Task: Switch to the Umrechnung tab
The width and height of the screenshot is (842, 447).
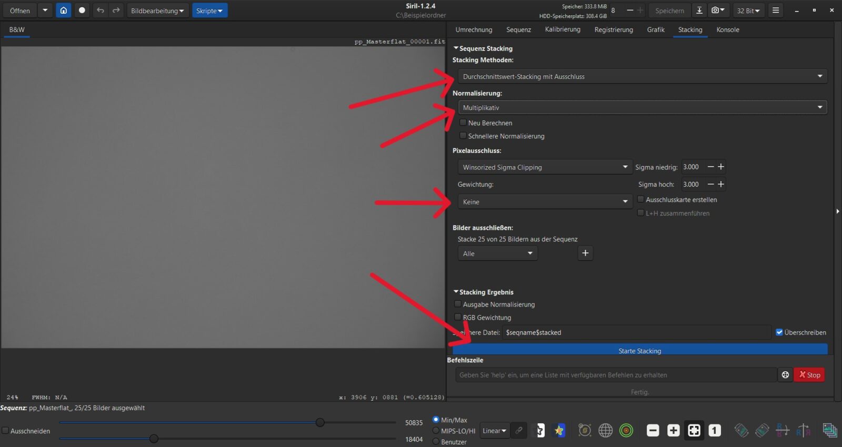Action: 474,29
